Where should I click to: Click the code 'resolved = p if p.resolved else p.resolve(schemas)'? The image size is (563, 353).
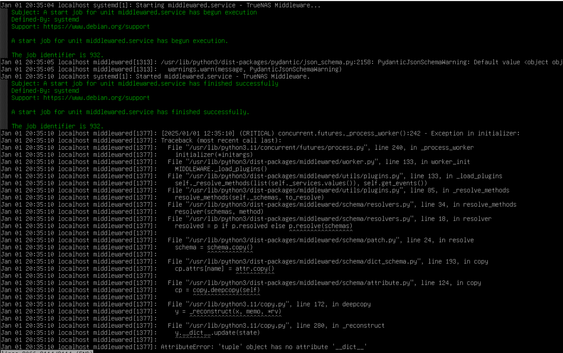pos(264,226)
